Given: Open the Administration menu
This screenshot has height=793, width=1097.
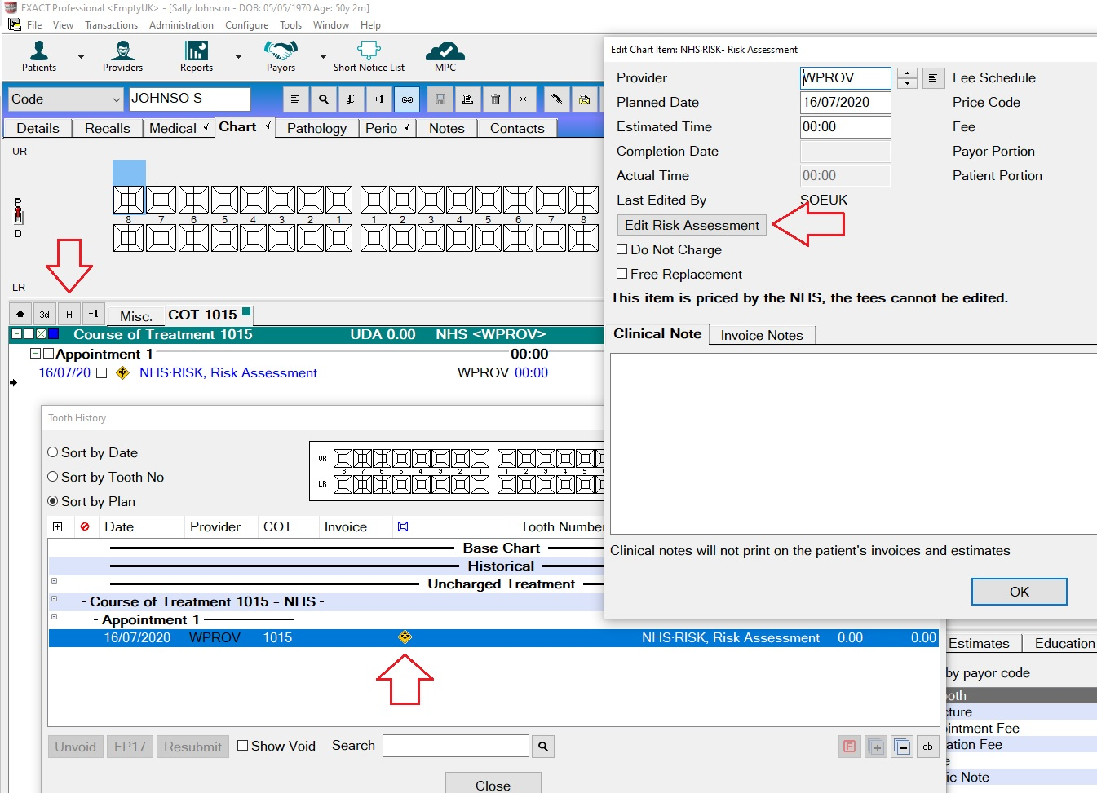Looking at the screenshot, I should (x=181, y=25).
